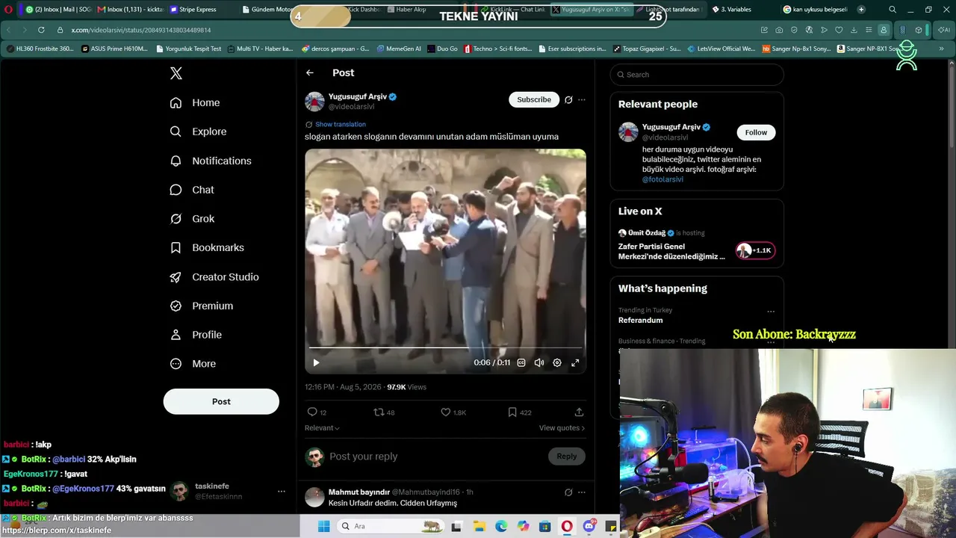Open the @fotolarsivi link
Viewport: 956px width, 538px height.
[662, 179]
